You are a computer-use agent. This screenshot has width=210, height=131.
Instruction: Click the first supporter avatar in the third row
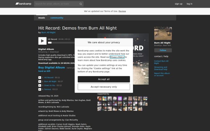coord(99,109)
